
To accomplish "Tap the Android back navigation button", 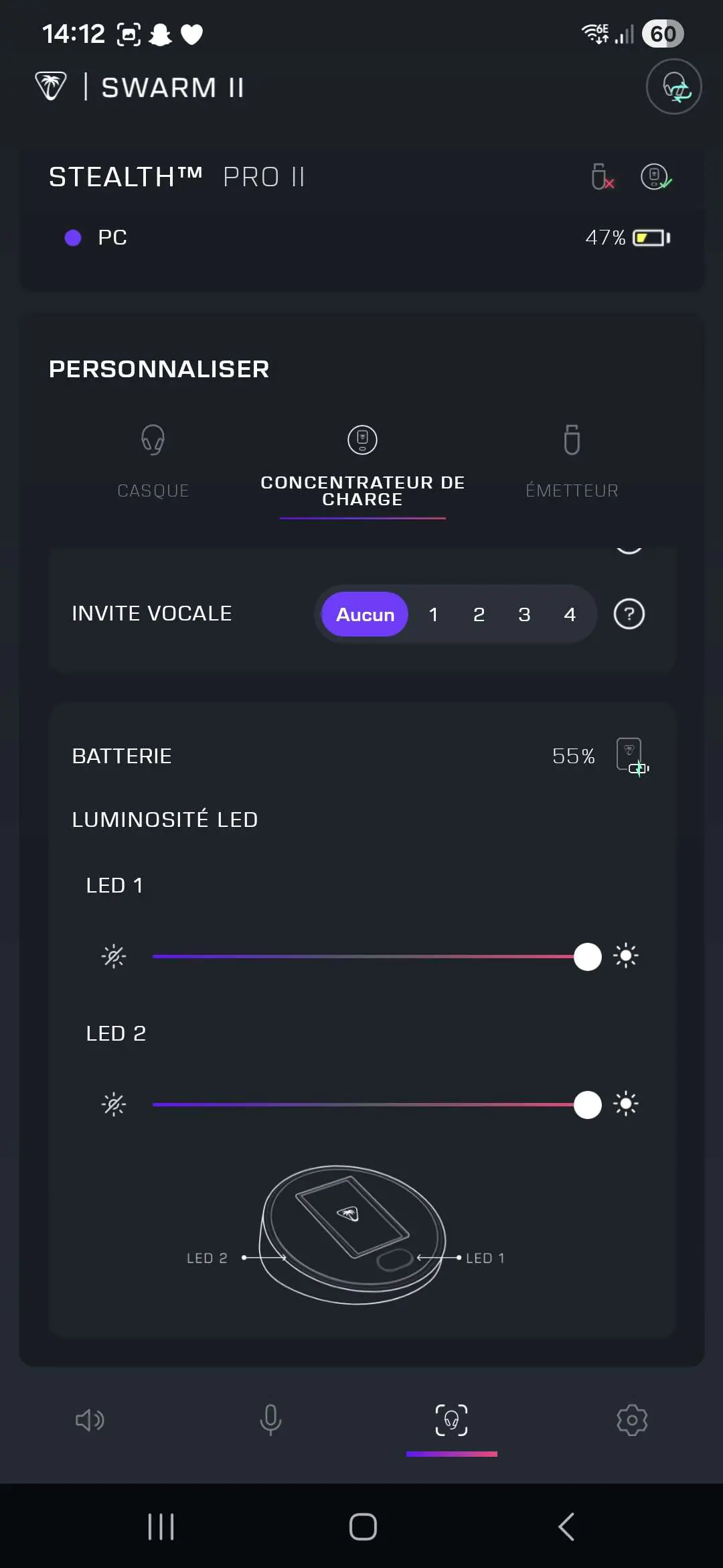I will [x=566, y=1527].
